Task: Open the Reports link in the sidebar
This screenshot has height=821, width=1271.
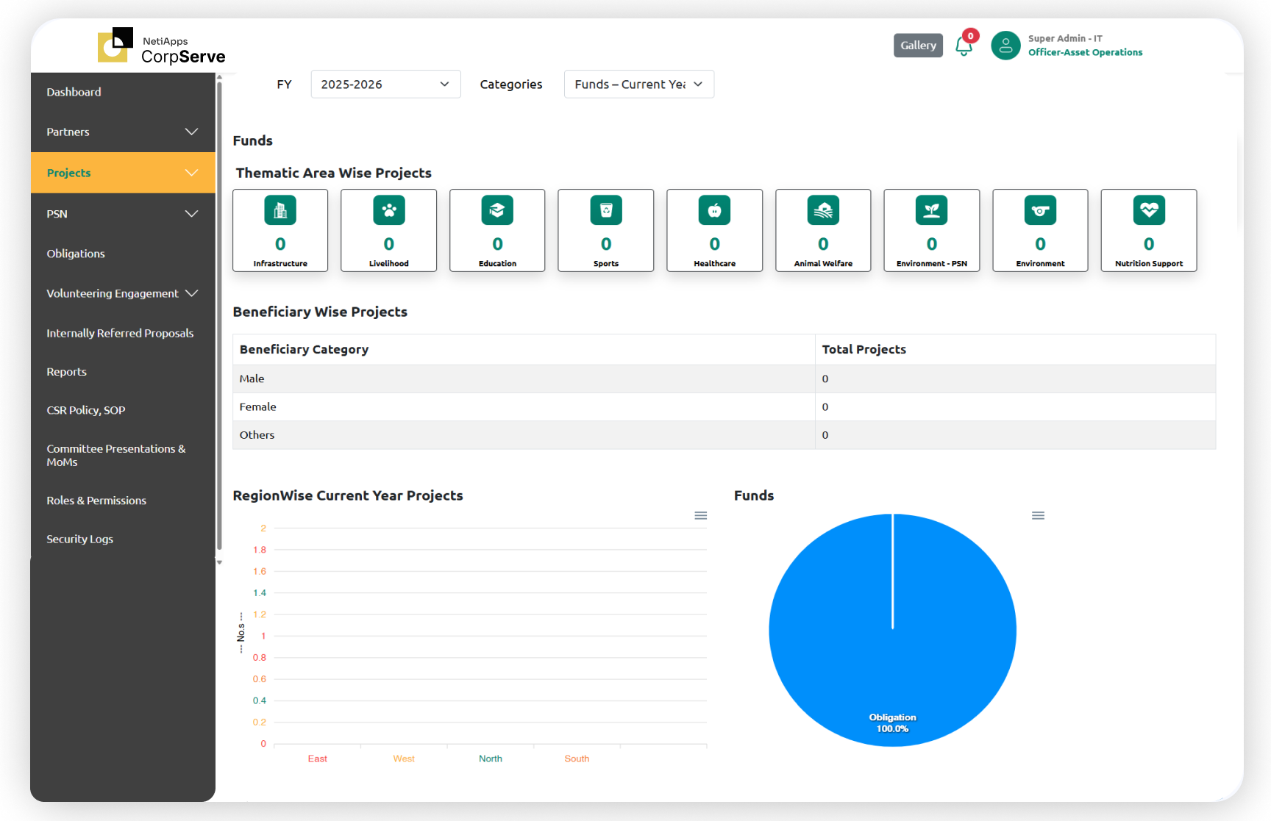Action: click(x=67, y=372)
